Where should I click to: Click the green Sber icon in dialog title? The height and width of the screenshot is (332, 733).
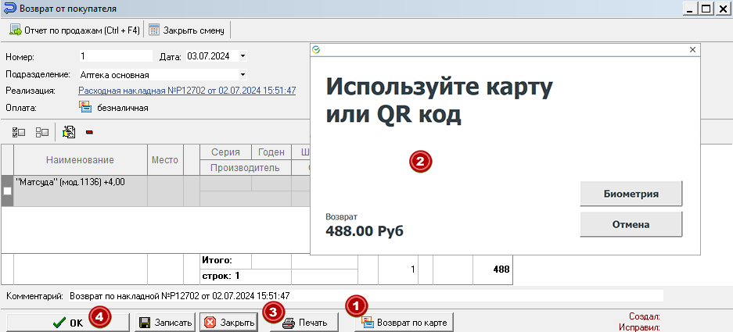click(316, 49)
